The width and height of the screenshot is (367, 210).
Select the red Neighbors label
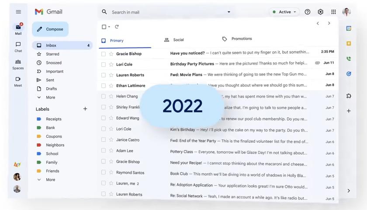(x=55, y=145)
